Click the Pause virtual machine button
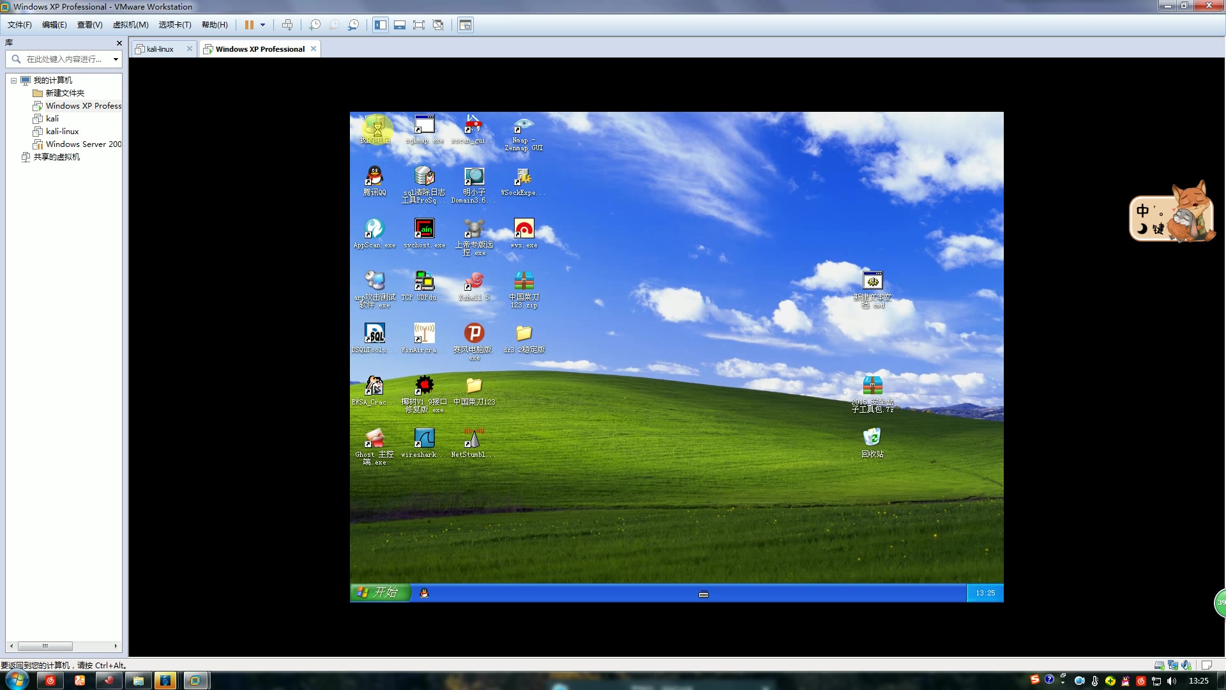Image resolution: width=1226 pixels, height=690 pixels. pyautogui.click(x=249, y=25)
